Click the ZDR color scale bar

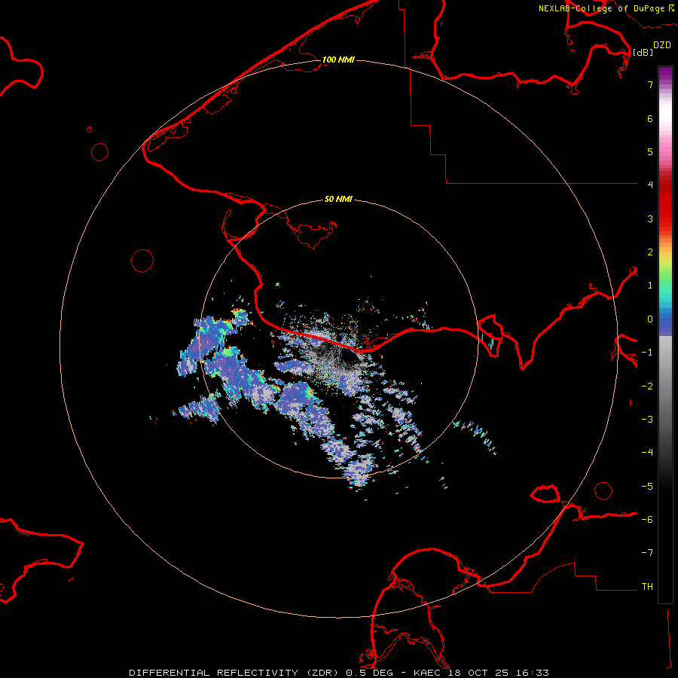tap(665, 334)
